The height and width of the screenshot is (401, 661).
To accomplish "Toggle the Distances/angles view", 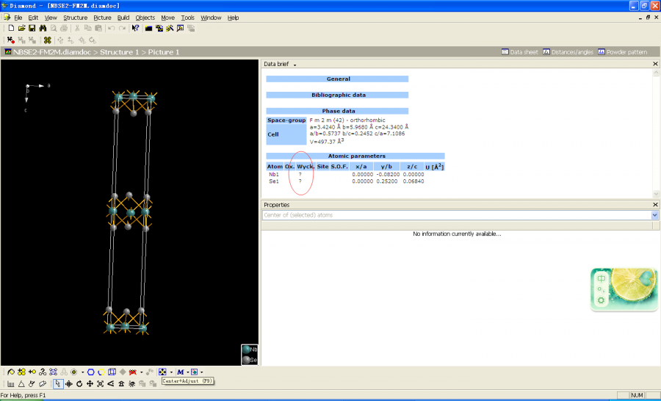I will 568,52.
